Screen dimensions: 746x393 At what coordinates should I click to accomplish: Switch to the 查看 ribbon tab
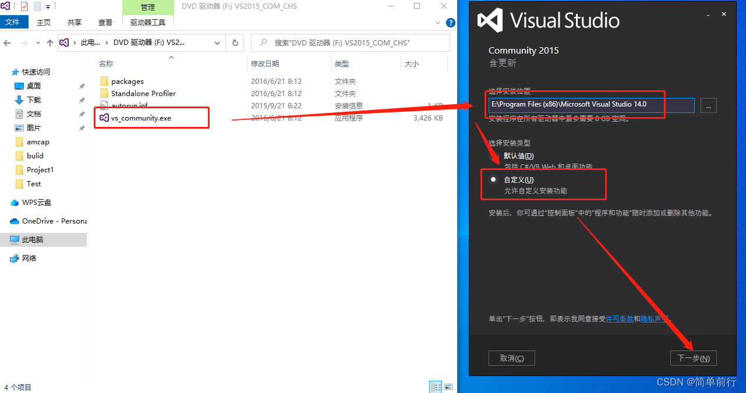105,22
